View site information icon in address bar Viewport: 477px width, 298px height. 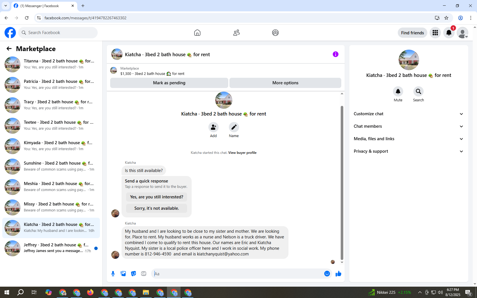39,18
